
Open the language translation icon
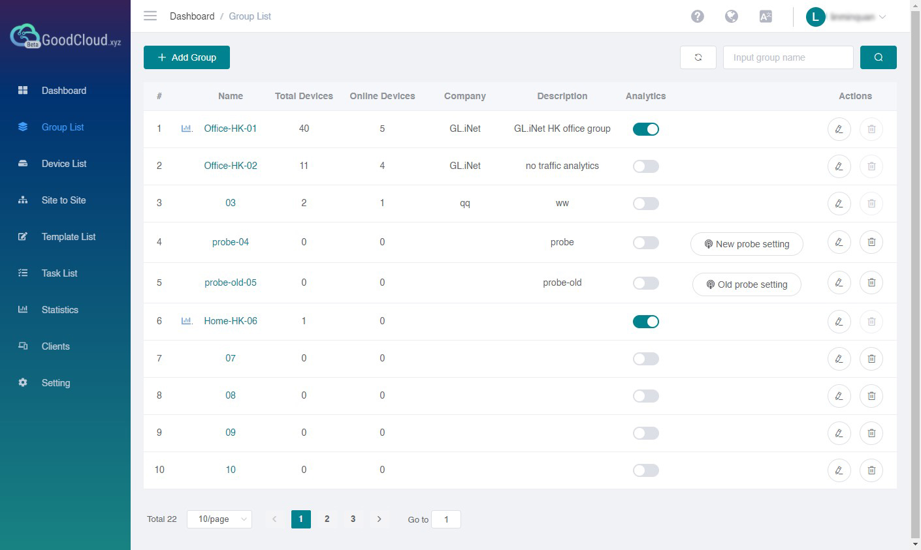(x=766, y=16)
